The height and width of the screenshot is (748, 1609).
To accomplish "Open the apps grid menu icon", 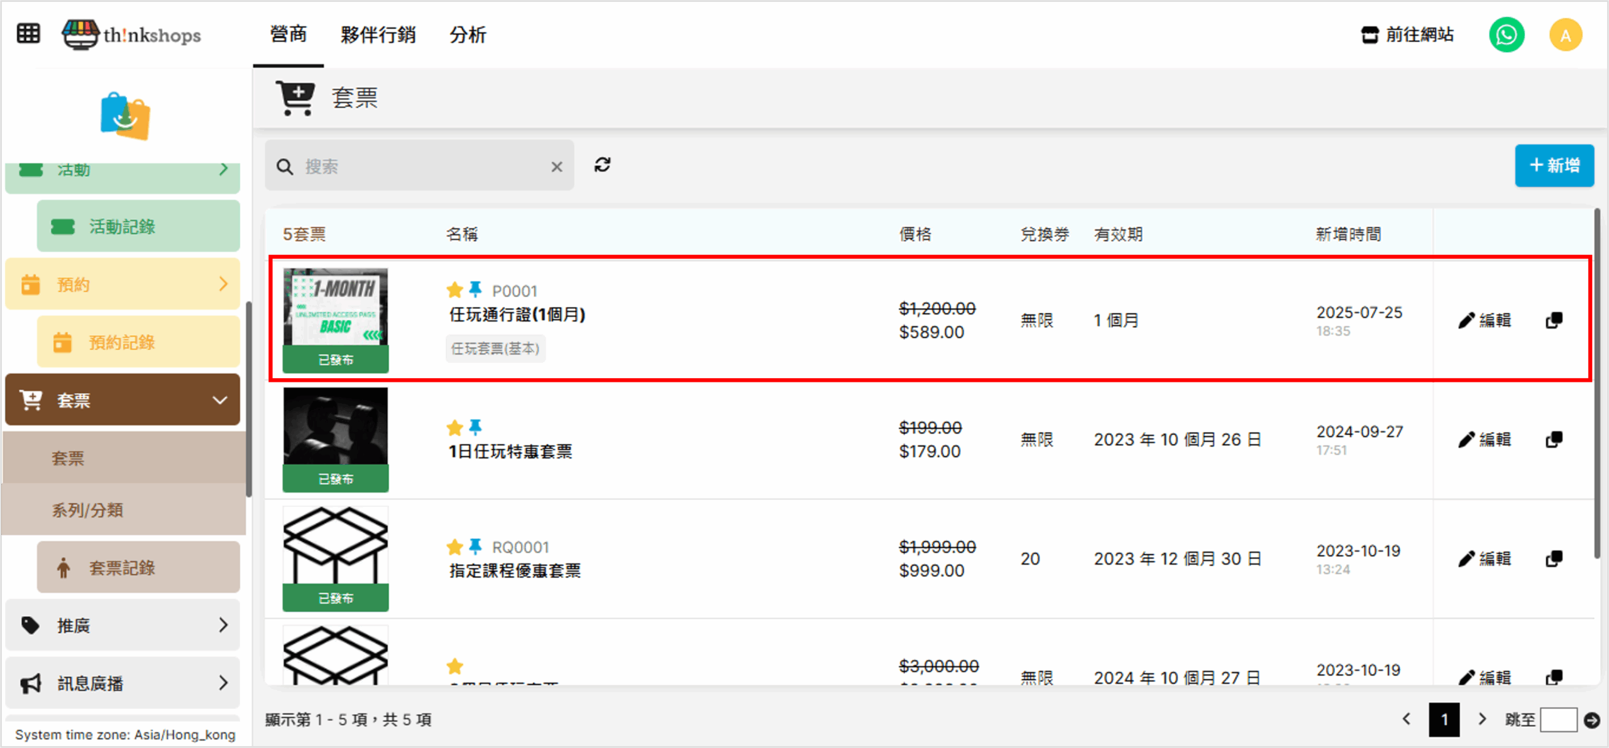I will [28, 33].
